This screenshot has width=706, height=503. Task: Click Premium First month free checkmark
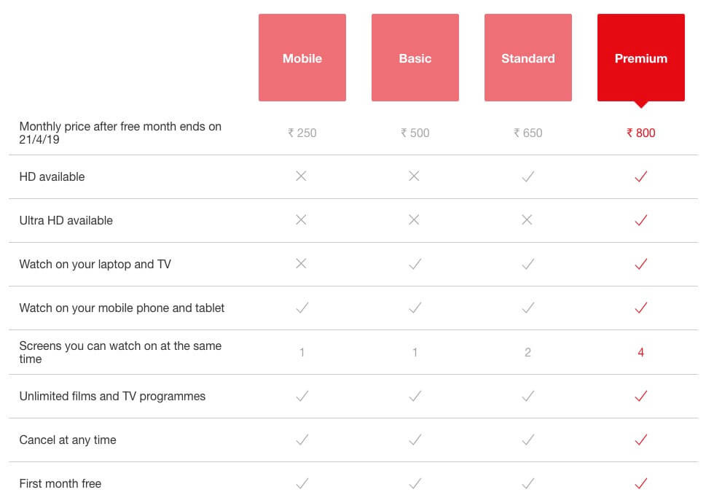(641, 483)
